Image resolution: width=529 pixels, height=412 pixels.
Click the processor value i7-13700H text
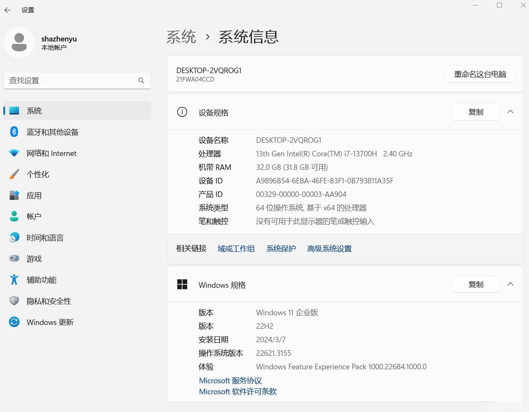(x=334, y=154)
